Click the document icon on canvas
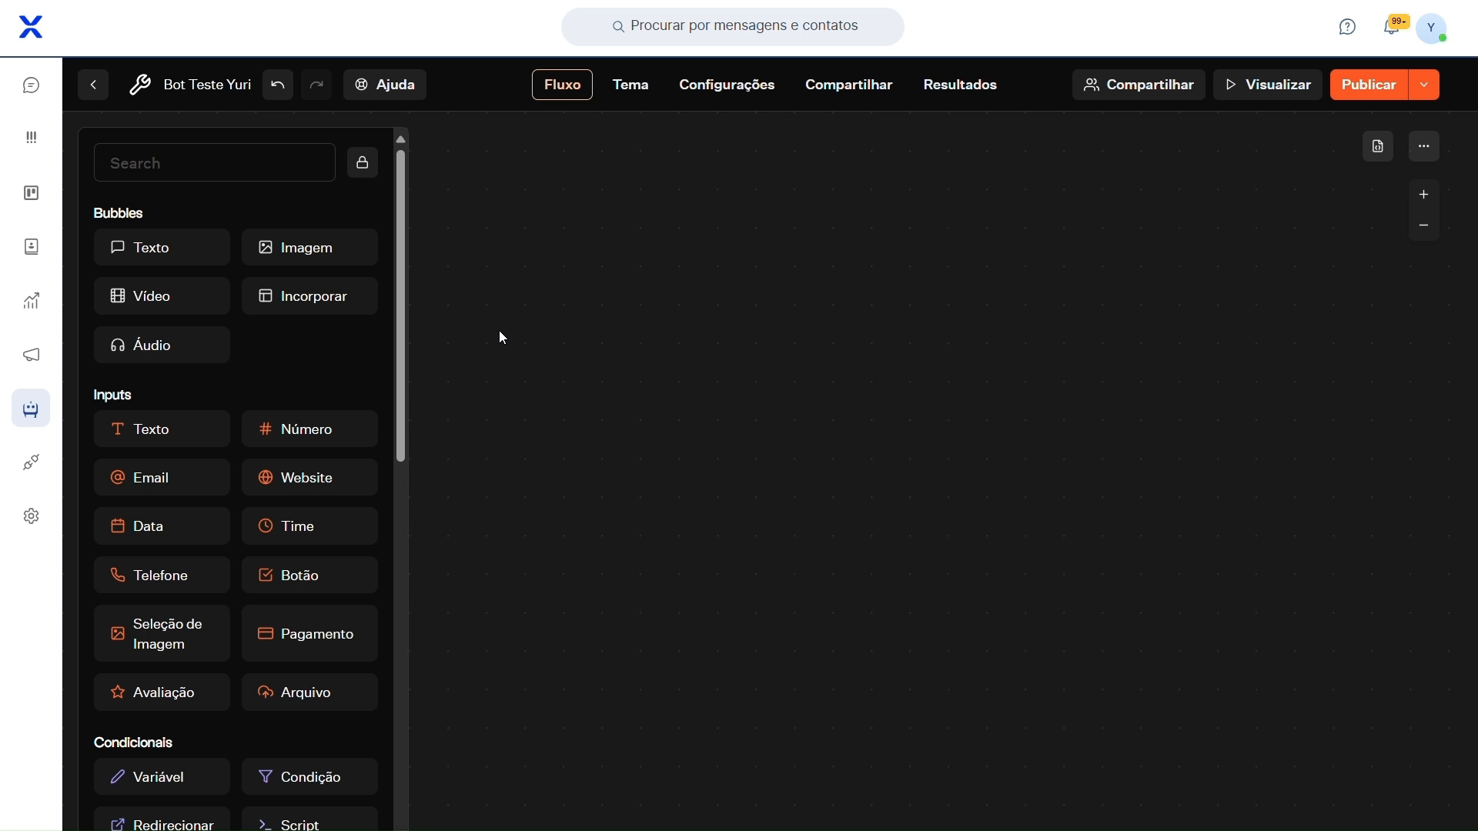 1378,146
